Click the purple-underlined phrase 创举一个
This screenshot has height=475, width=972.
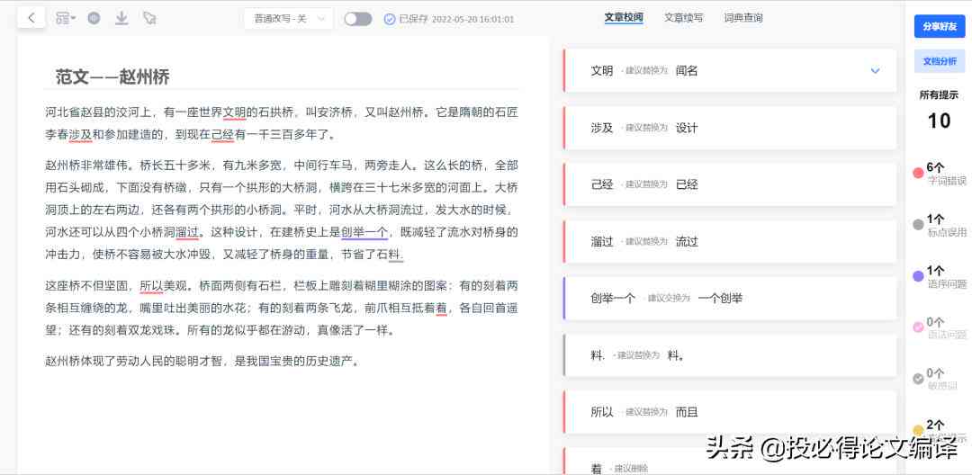pyautogui.click(x=364, y=233)
